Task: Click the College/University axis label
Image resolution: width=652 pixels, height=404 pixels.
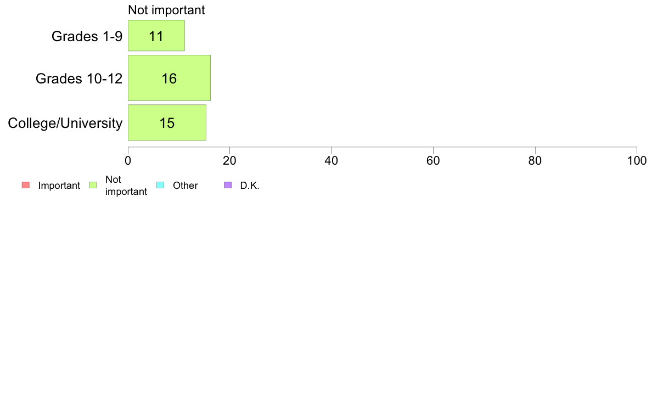Action: [65, 123]
